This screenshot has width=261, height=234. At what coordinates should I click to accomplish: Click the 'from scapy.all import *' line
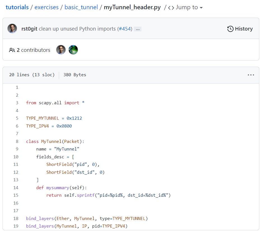click(55, 103)
